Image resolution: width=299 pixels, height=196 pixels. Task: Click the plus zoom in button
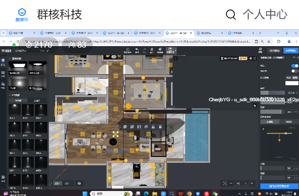pyautogui.click(x=252, y=183)
